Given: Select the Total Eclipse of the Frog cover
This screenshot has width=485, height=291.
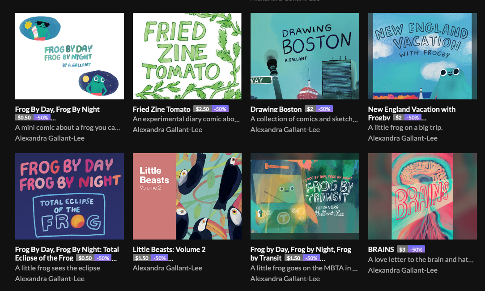Looking at the screenshot, I should coord(69,196).
